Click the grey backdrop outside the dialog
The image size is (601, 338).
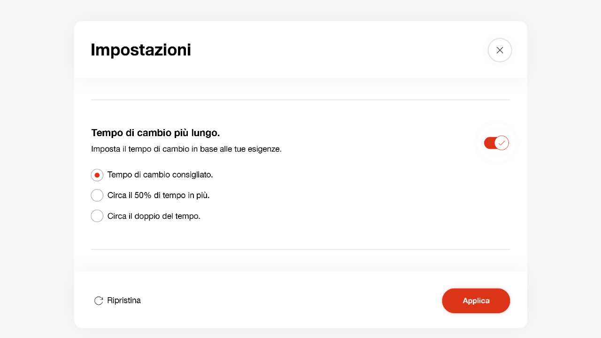[x=37, y=169]
